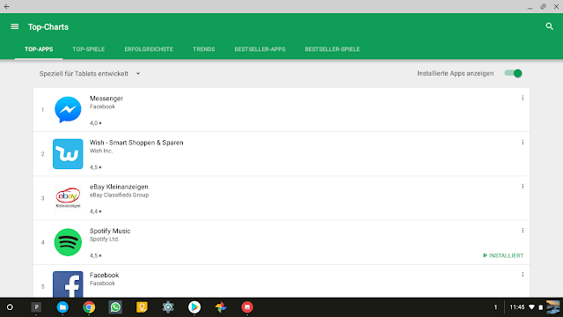Open overflow menu for Facebook row
Viewport: 563px width, 317px height.
click(523, 275)
